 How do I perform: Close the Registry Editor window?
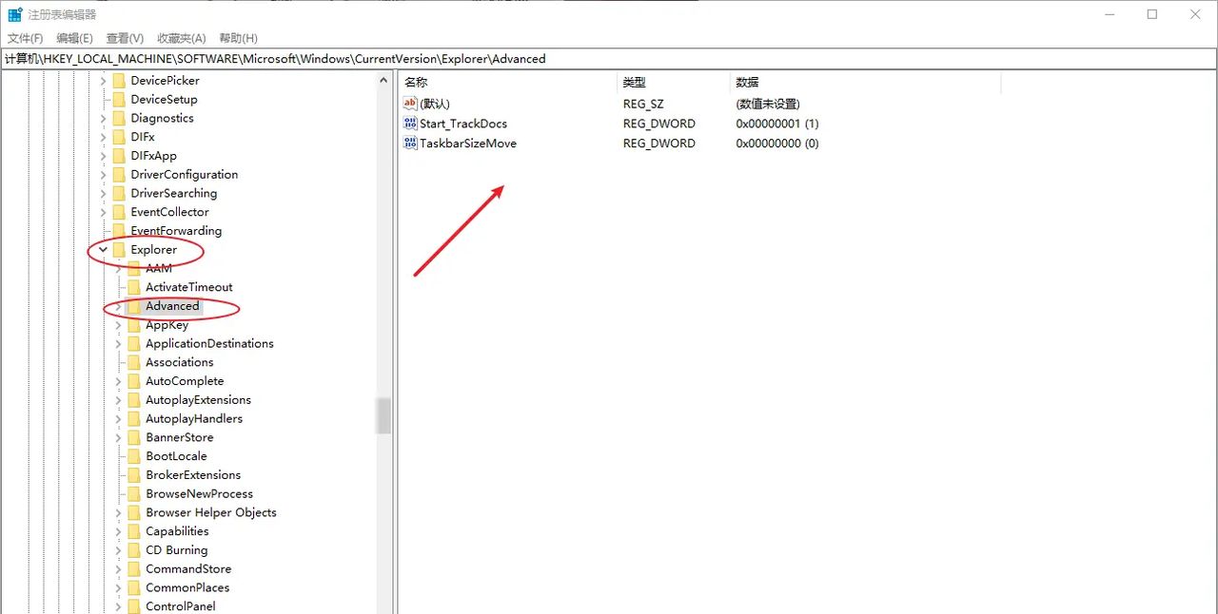1196,14
